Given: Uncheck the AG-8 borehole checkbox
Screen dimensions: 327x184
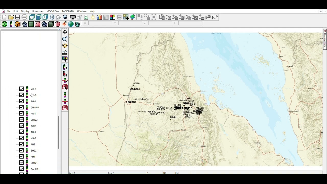Looking at the screenshot, I should click(21, 101).
